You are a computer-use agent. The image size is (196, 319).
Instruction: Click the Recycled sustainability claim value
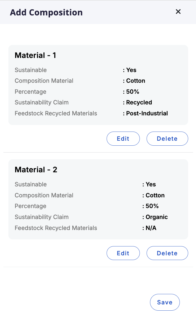139,102
